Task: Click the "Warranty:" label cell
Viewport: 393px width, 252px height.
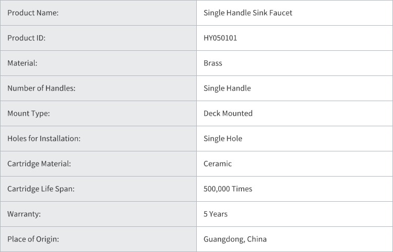Action: pyautogui.click(x=24, y=214)
